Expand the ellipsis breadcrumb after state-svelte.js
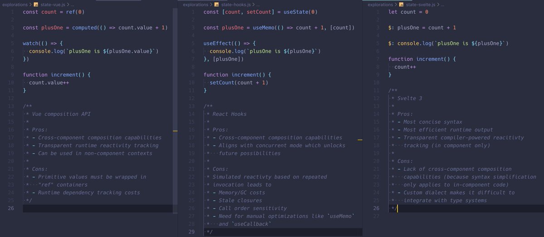The image size is (544, 237). [443, 5]
